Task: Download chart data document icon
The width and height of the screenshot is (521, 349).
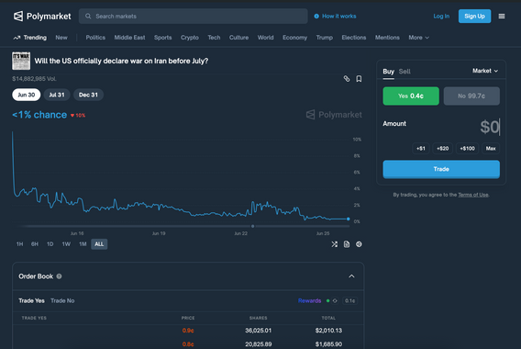Action: click(347, 244)
